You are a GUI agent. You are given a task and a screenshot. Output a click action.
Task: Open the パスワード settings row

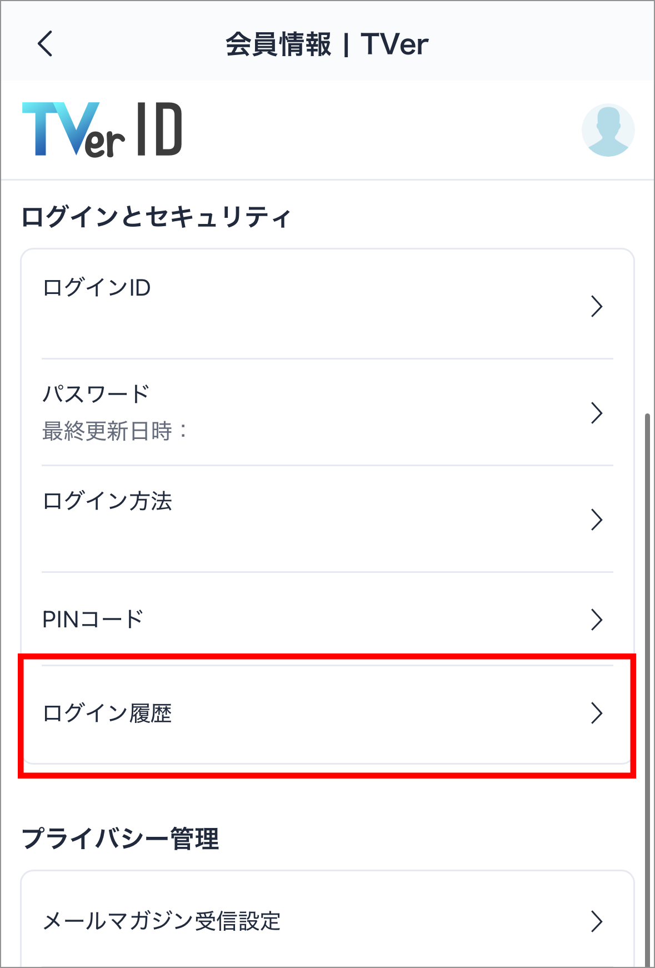327,412
